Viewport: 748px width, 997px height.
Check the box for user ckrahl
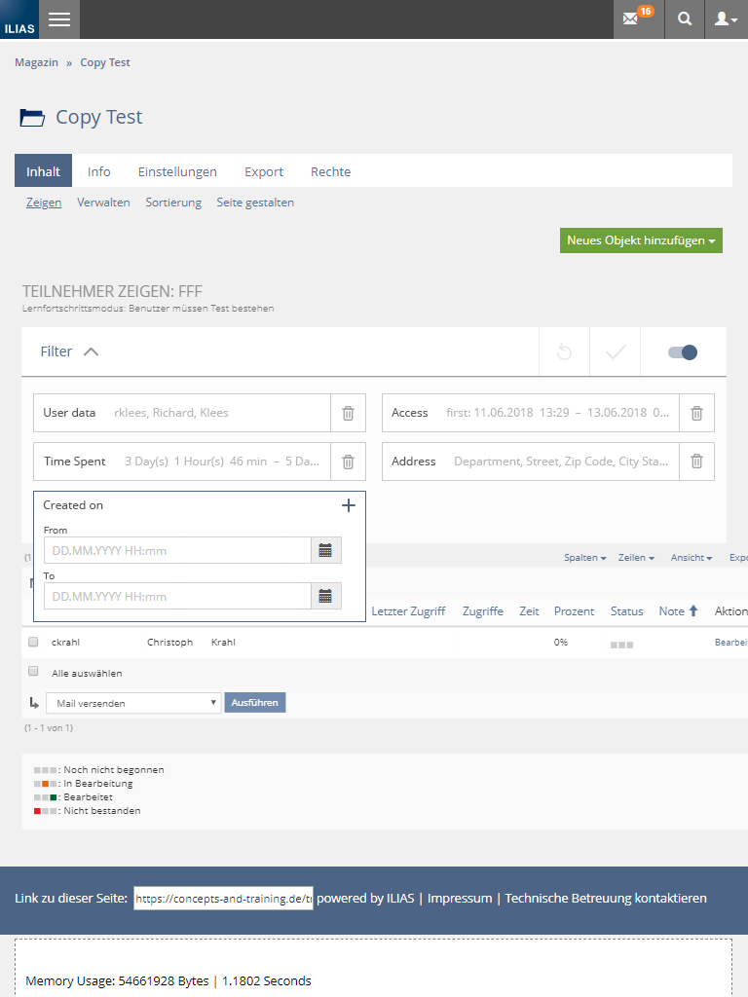[x=33, y=643]
